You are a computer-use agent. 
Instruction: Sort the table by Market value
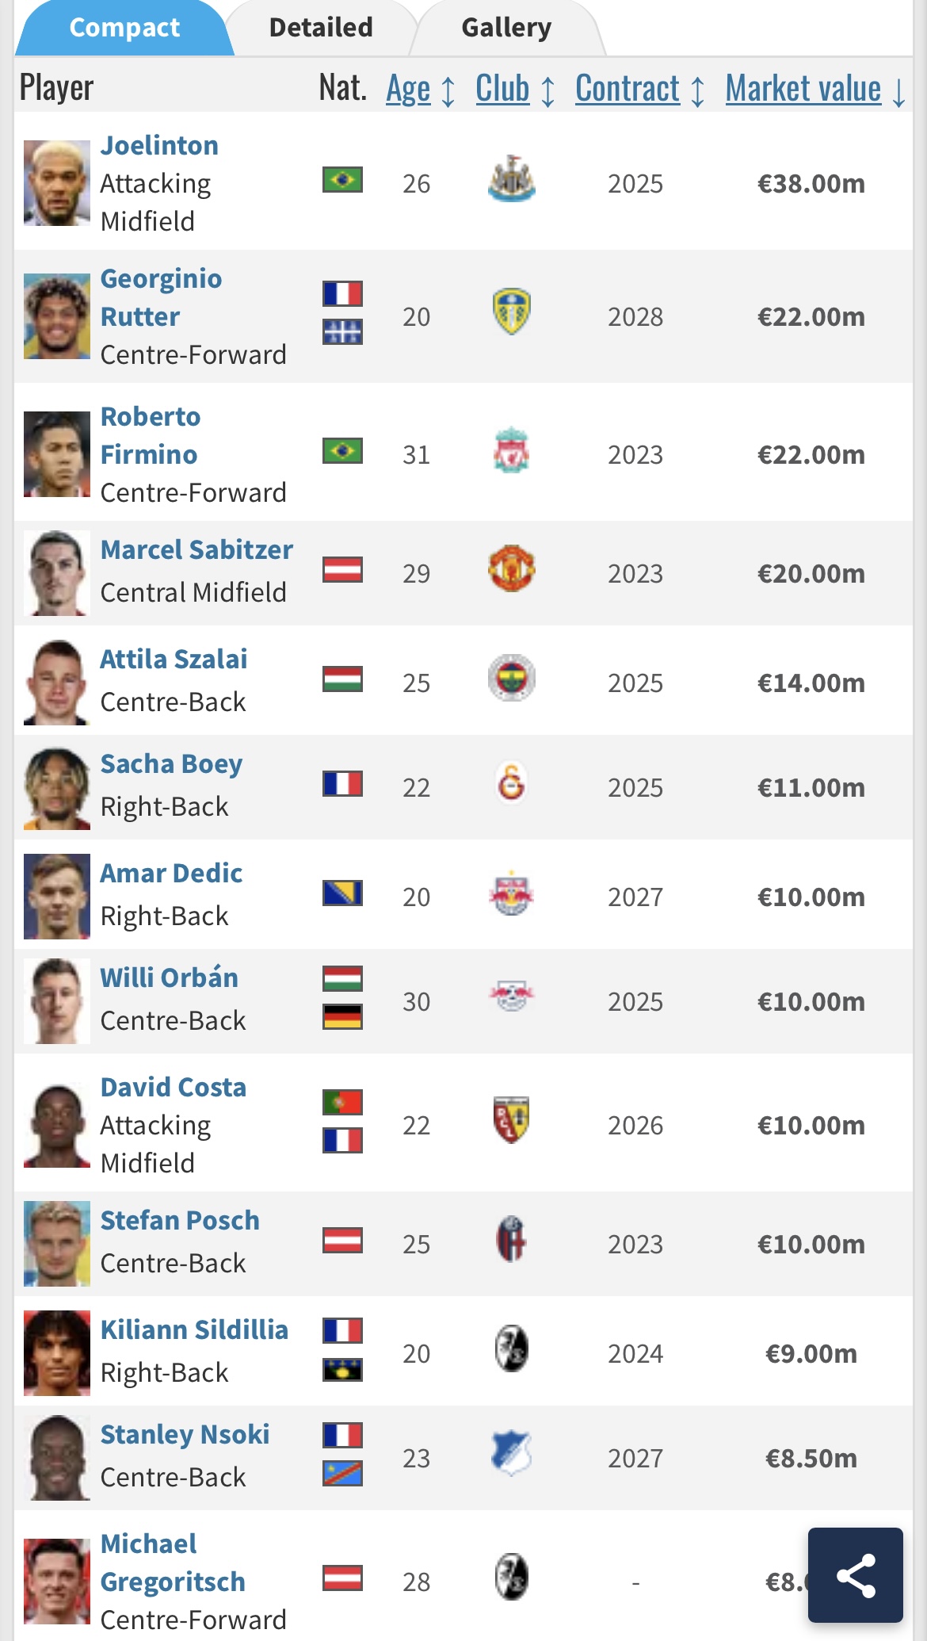[815, 90]
